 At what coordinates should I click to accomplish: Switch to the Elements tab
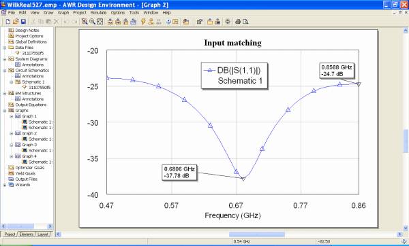coord(27,234)
